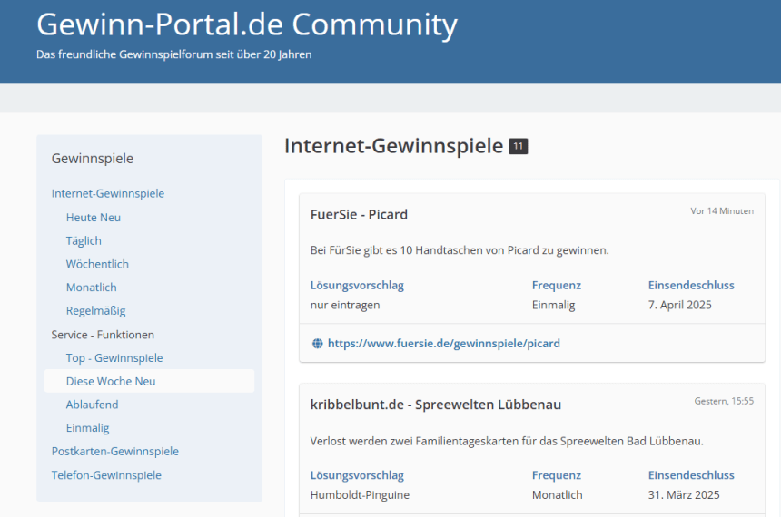Image resolution: width=781 pixels, height=517 pixels.
Task: Open the Internet-Gewinnspiele sidebar link
Action: click(107, 193)
